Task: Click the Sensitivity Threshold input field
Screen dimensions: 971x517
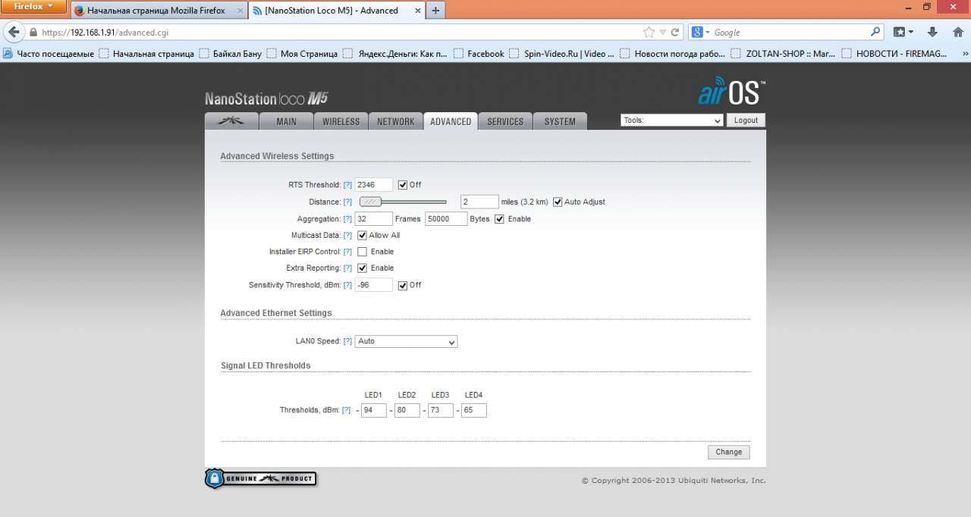Action: [x=374, y=285]
